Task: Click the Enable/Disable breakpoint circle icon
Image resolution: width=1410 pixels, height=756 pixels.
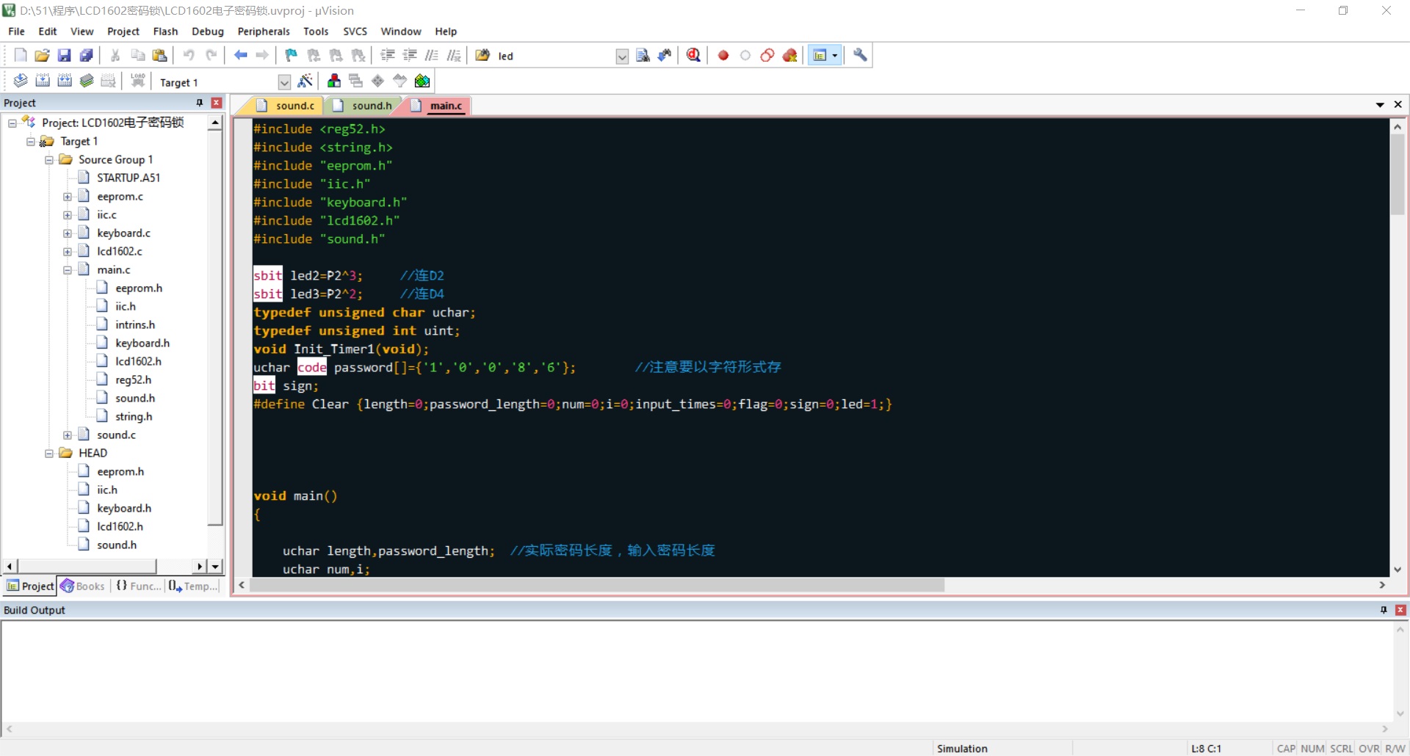Action: pyautogui.click(x=745, y=55)
